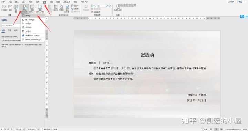248x131 pixels.
Task: Select Letters in the mail merge menu
Action: point(33,16)
